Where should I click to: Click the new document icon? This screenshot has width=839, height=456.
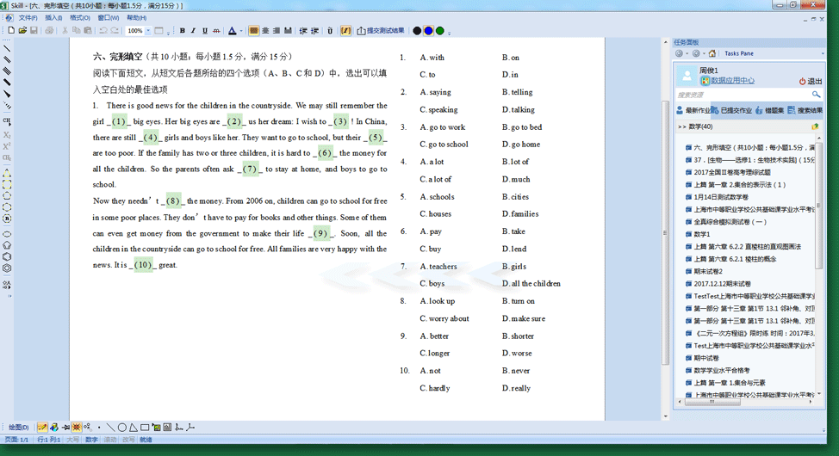[11, 31]
